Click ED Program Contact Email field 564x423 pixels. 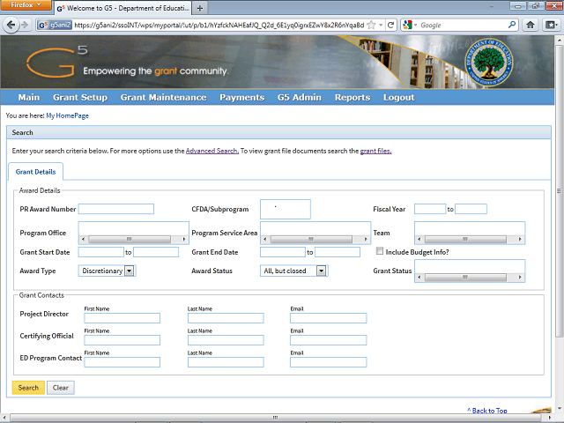click(x=329, y=362)
